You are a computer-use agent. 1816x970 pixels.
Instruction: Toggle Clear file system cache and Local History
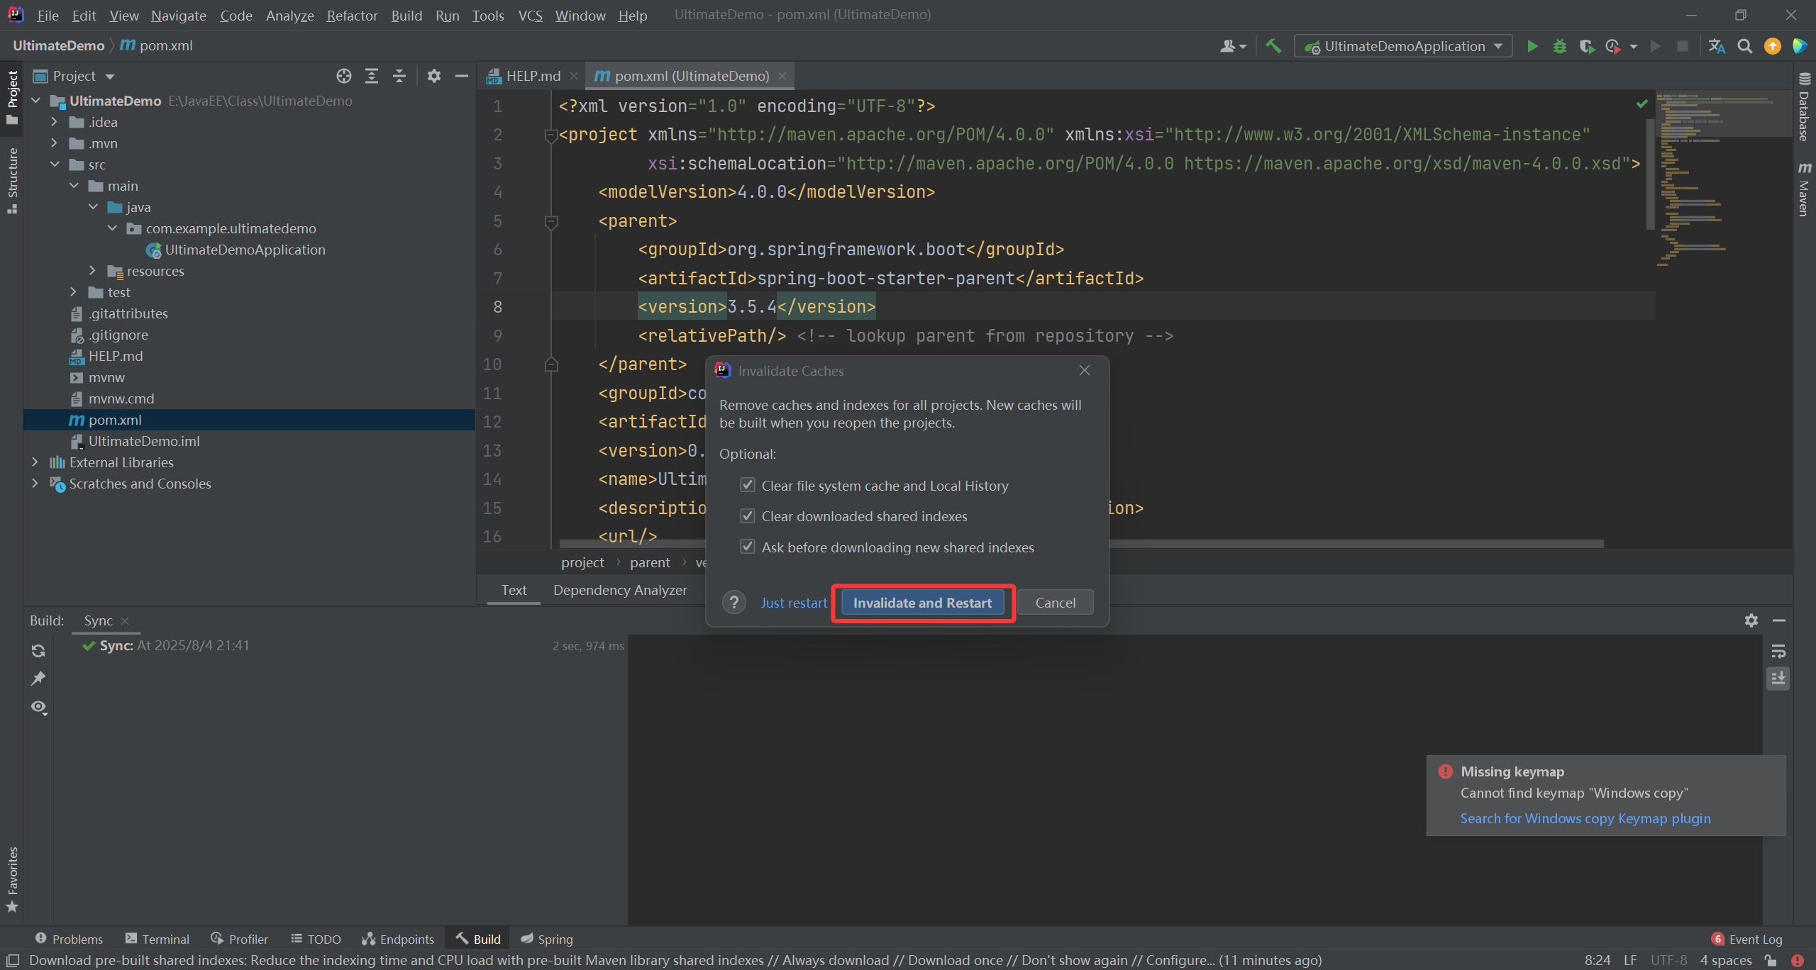748,485
